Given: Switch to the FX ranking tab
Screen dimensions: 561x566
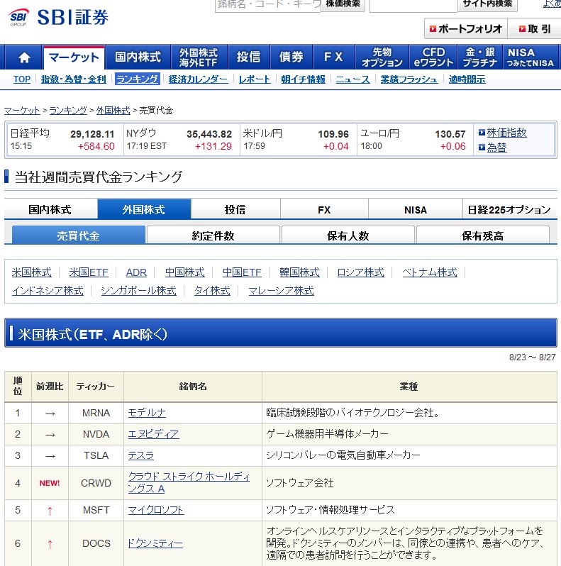Looking at the screenshot, I should click(x=324, y=209).
